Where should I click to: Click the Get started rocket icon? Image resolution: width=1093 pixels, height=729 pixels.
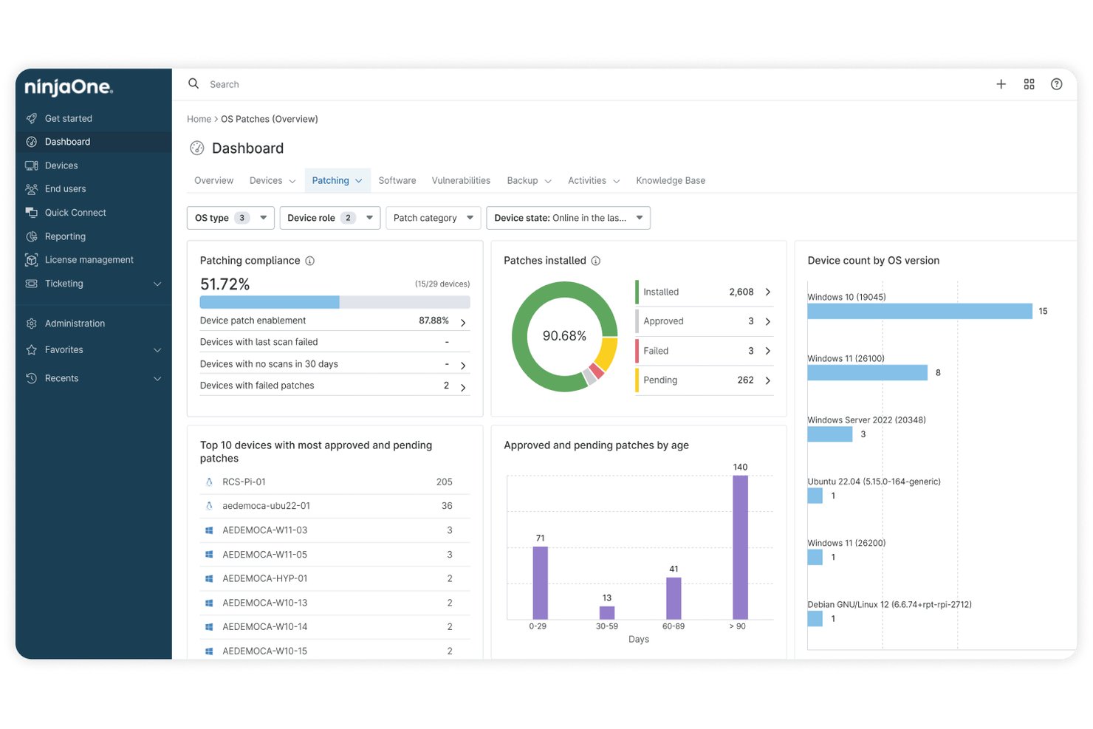pyautogui.click(x=32, y=118)
